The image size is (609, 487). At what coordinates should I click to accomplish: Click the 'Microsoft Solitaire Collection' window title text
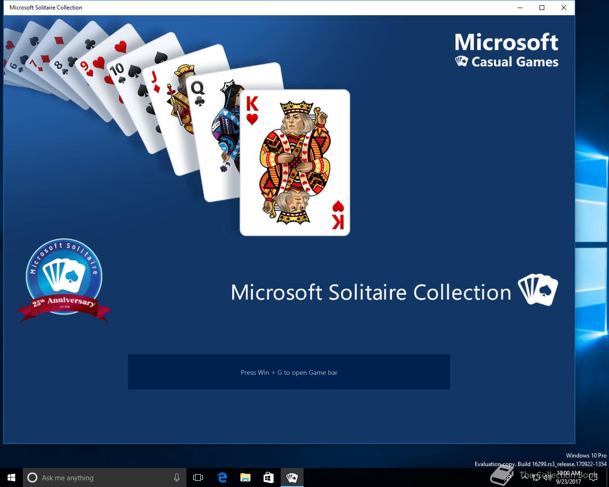point(46,8)
